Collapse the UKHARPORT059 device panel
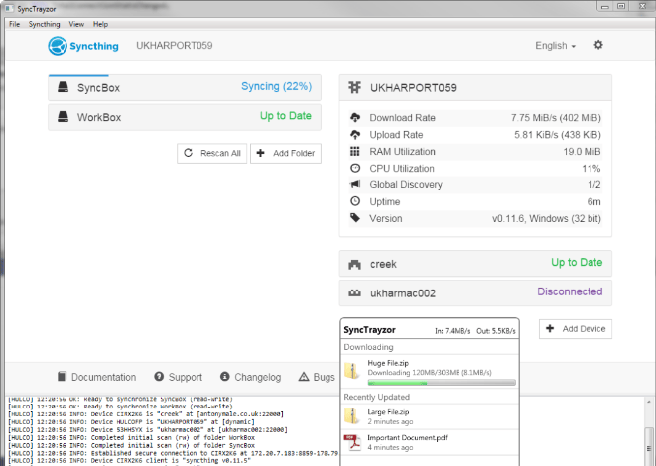The width and height of the screenshot is (656, 466). click(x=475, y=88)
